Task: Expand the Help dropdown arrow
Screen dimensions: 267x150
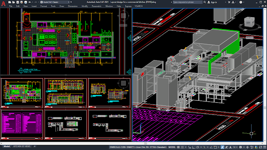Action: pos(244,2)
